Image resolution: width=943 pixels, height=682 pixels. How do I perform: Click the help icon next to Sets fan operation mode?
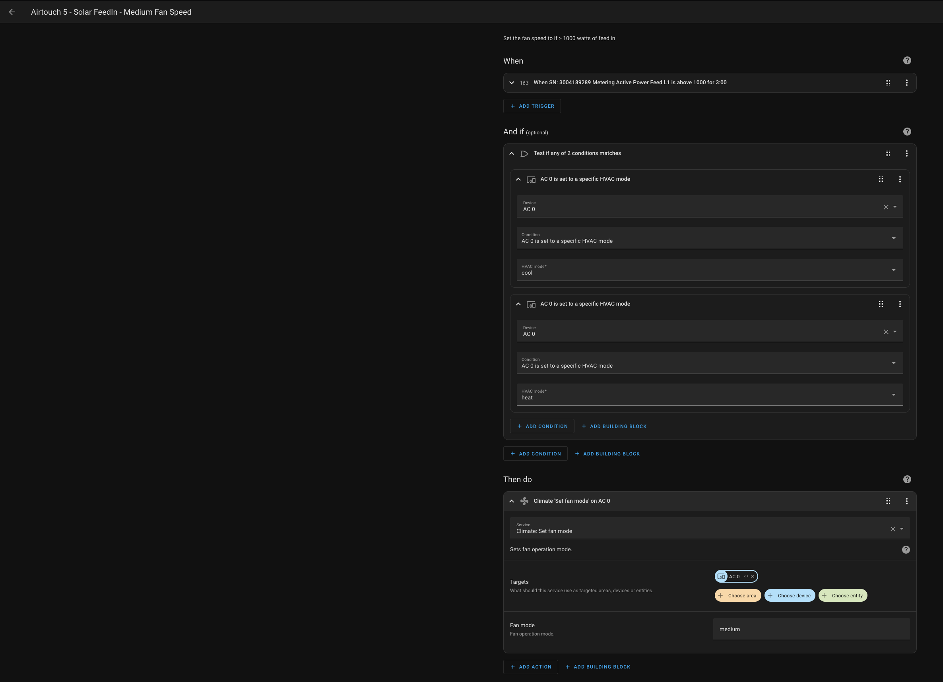906,550
